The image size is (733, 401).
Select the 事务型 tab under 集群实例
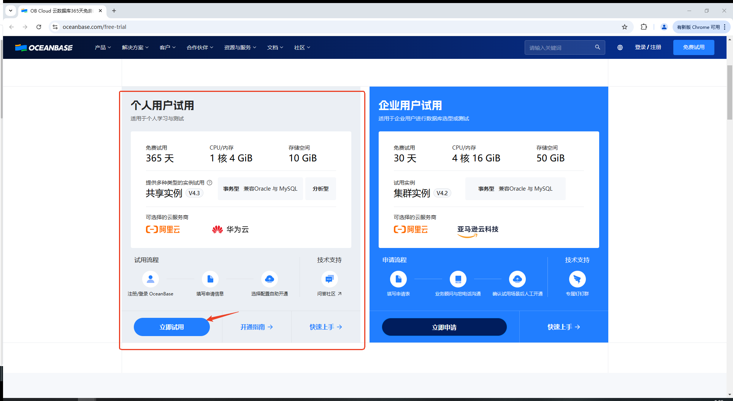[x=516, y=189]
